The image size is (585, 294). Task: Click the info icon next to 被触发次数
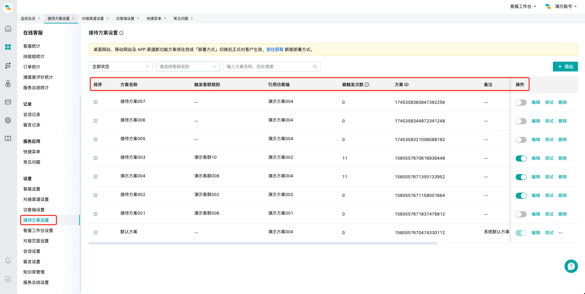pos(367,85)
